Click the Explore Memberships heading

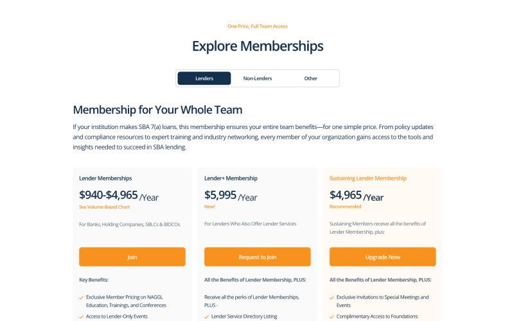pos(257,46)
